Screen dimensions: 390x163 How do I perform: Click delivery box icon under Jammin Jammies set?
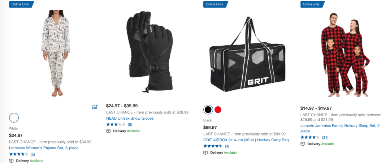pyautogui.click(x=303, y=144)
